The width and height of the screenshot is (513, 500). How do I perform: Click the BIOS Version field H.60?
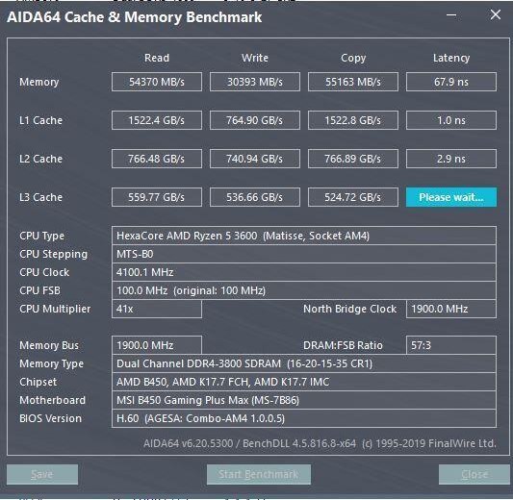(304, 418)
